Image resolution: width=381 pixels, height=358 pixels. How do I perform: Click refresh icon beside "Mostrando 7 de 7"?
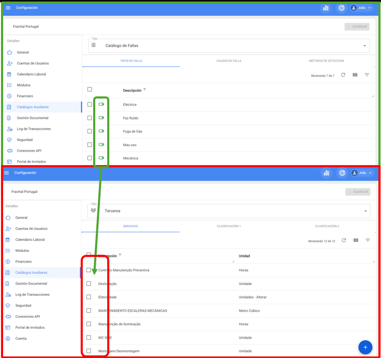(343, 75)
